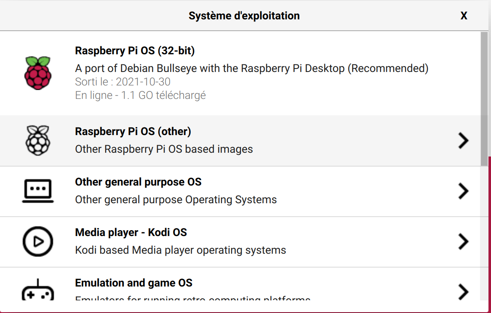491x313 pixels.
Task: Click the play-circle icon for Media player - Kodi OS
Action: pos(38,242)
